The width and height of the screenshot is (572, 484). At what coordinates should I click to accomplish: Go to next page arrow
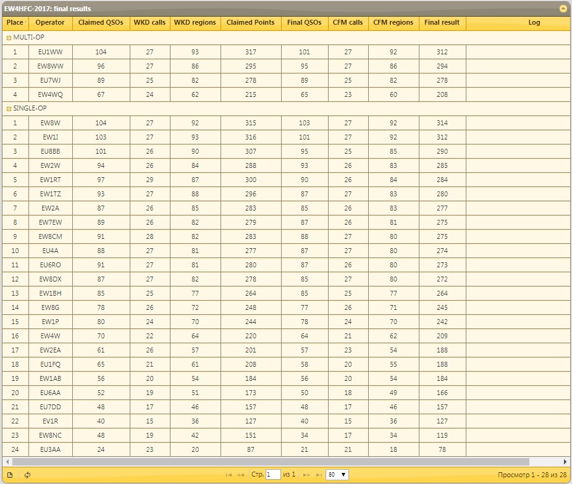coord(307,475)
